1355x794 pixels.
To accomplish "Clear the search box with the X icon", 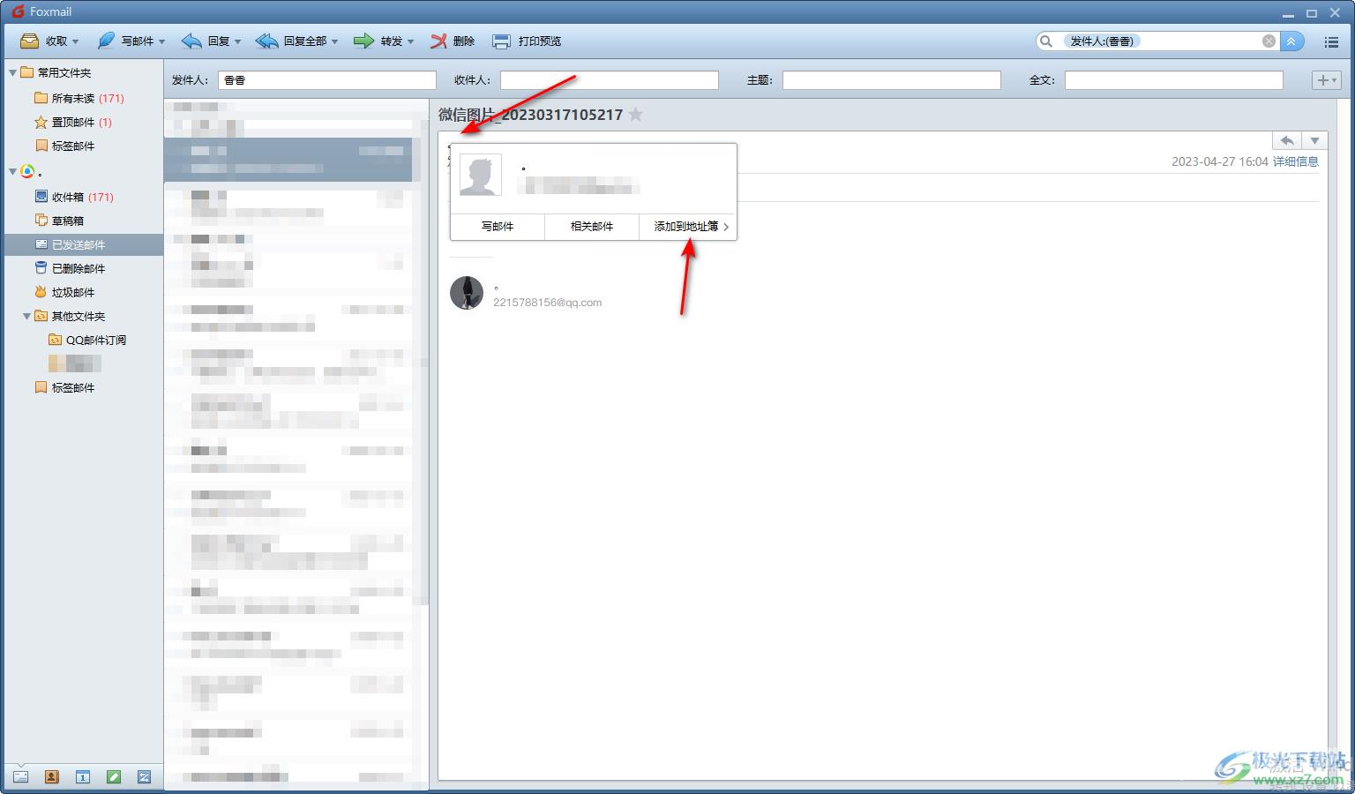I will (x=1269, y=41).
